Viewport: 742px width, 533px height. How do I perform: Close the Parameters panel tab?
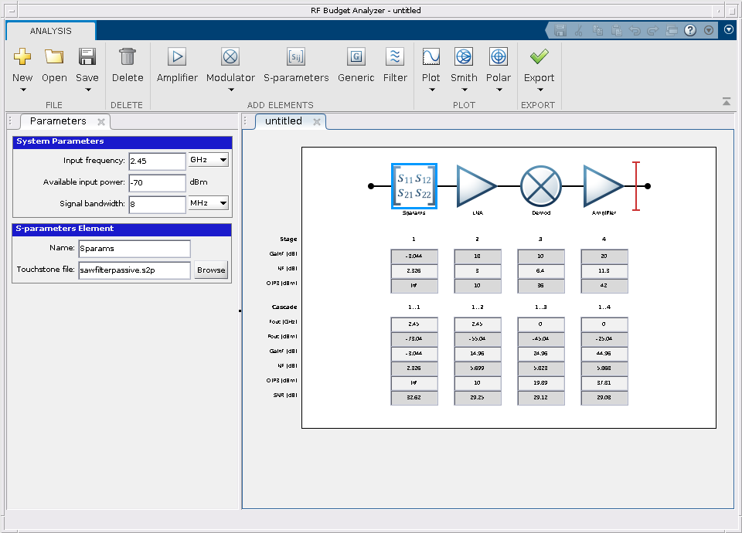point(101,122)
